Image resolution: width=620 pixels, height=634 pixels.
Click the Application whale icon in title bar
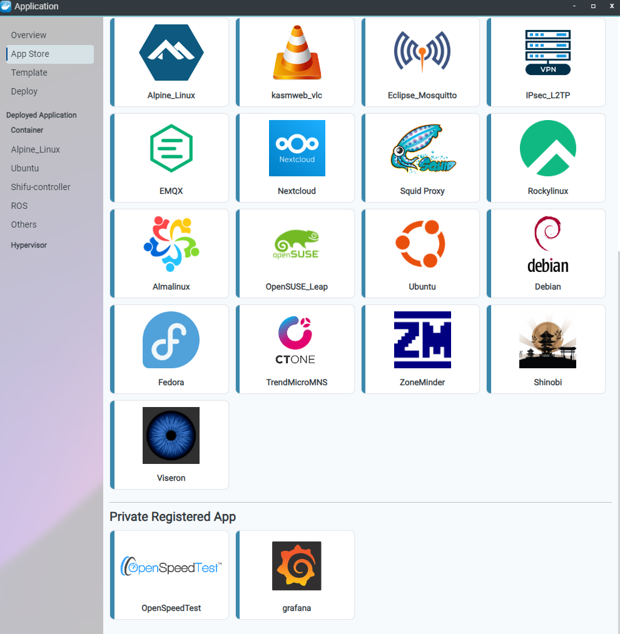[6, 6]
